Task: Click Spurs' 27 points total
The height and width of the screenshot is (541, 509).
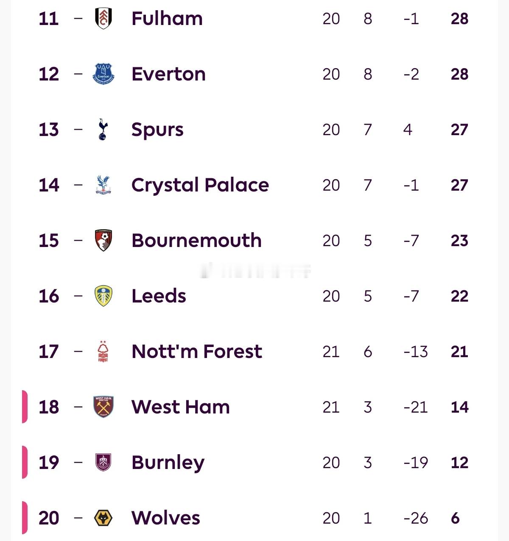Action: tap(459, 130)
